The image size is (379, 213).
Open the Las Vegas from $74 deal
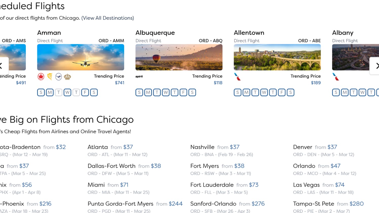pyautogui.click(x=319, y=185)
